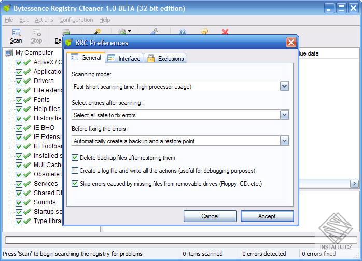Screen dimensions: 362x261
Task: Uncheck Skip errors from removable drives
Action: [x=75, y=183]
